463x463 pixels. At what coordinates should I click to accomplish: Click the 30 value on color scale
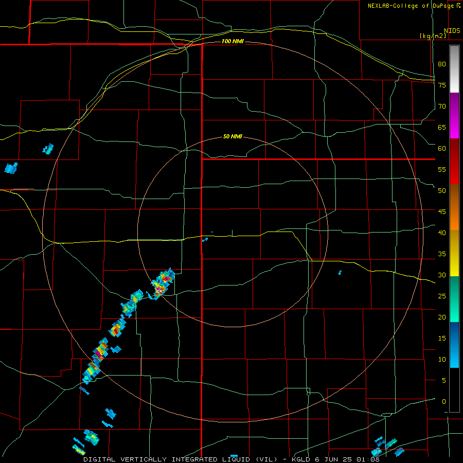tap(442, 275)
